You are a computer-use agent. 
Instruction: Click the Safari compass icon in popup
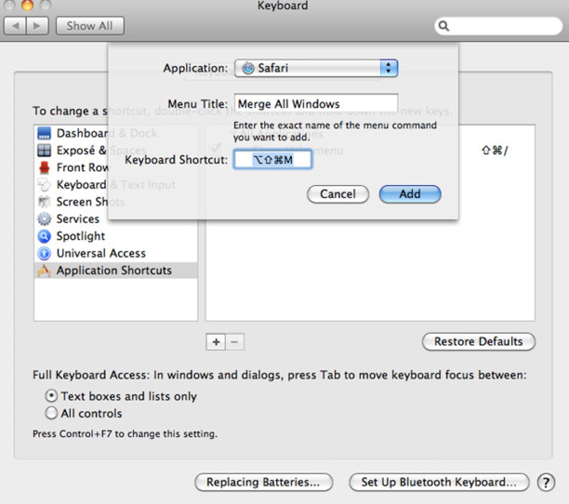coord(248,68)
